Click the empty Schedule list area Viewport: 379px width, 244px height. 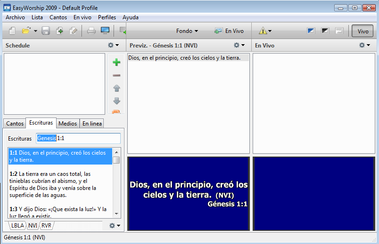tap(54, 84)
